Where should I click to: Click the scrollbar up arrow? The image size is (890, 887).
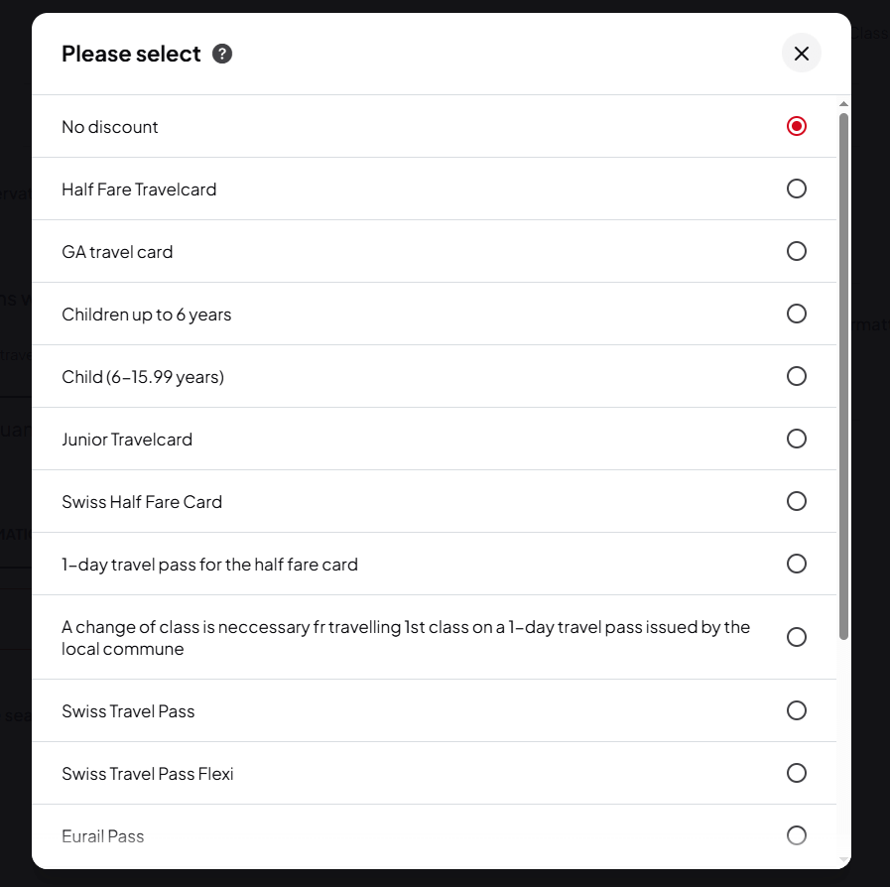click(x=843, y=103)
